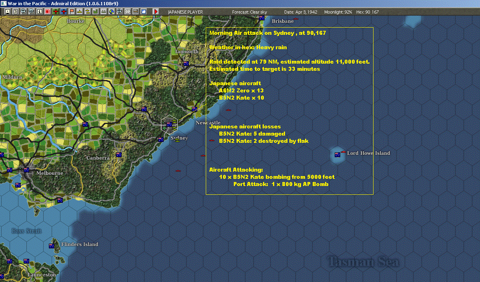Click the 'B5N2 Kate: 5 damaged' line

point(252,134)
